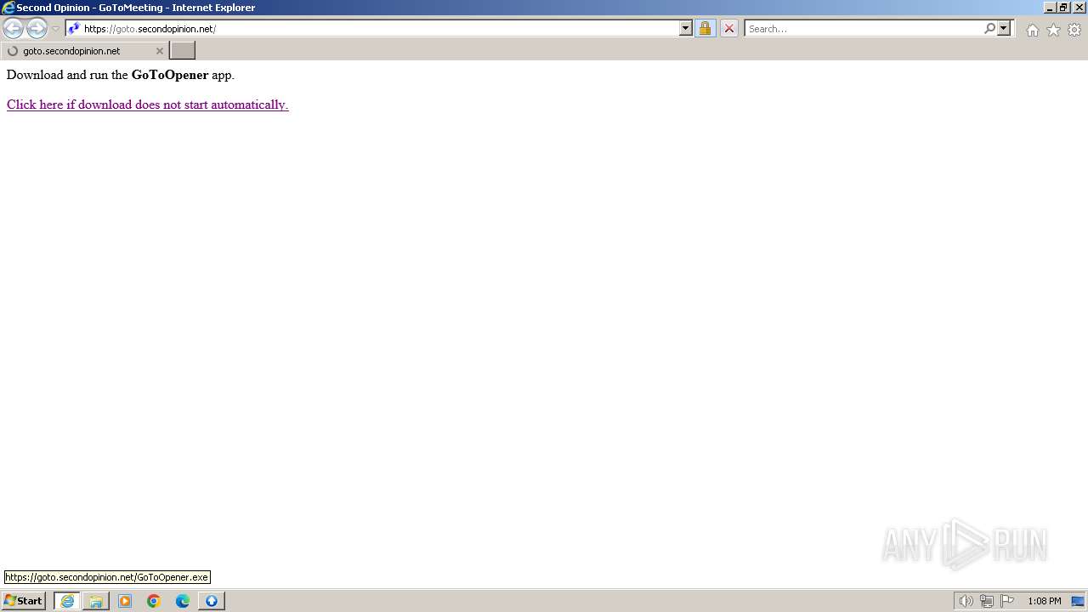Viewport: 1088px width, 612px height.
Task: Open the network tray icon
Action: point(986,601)
